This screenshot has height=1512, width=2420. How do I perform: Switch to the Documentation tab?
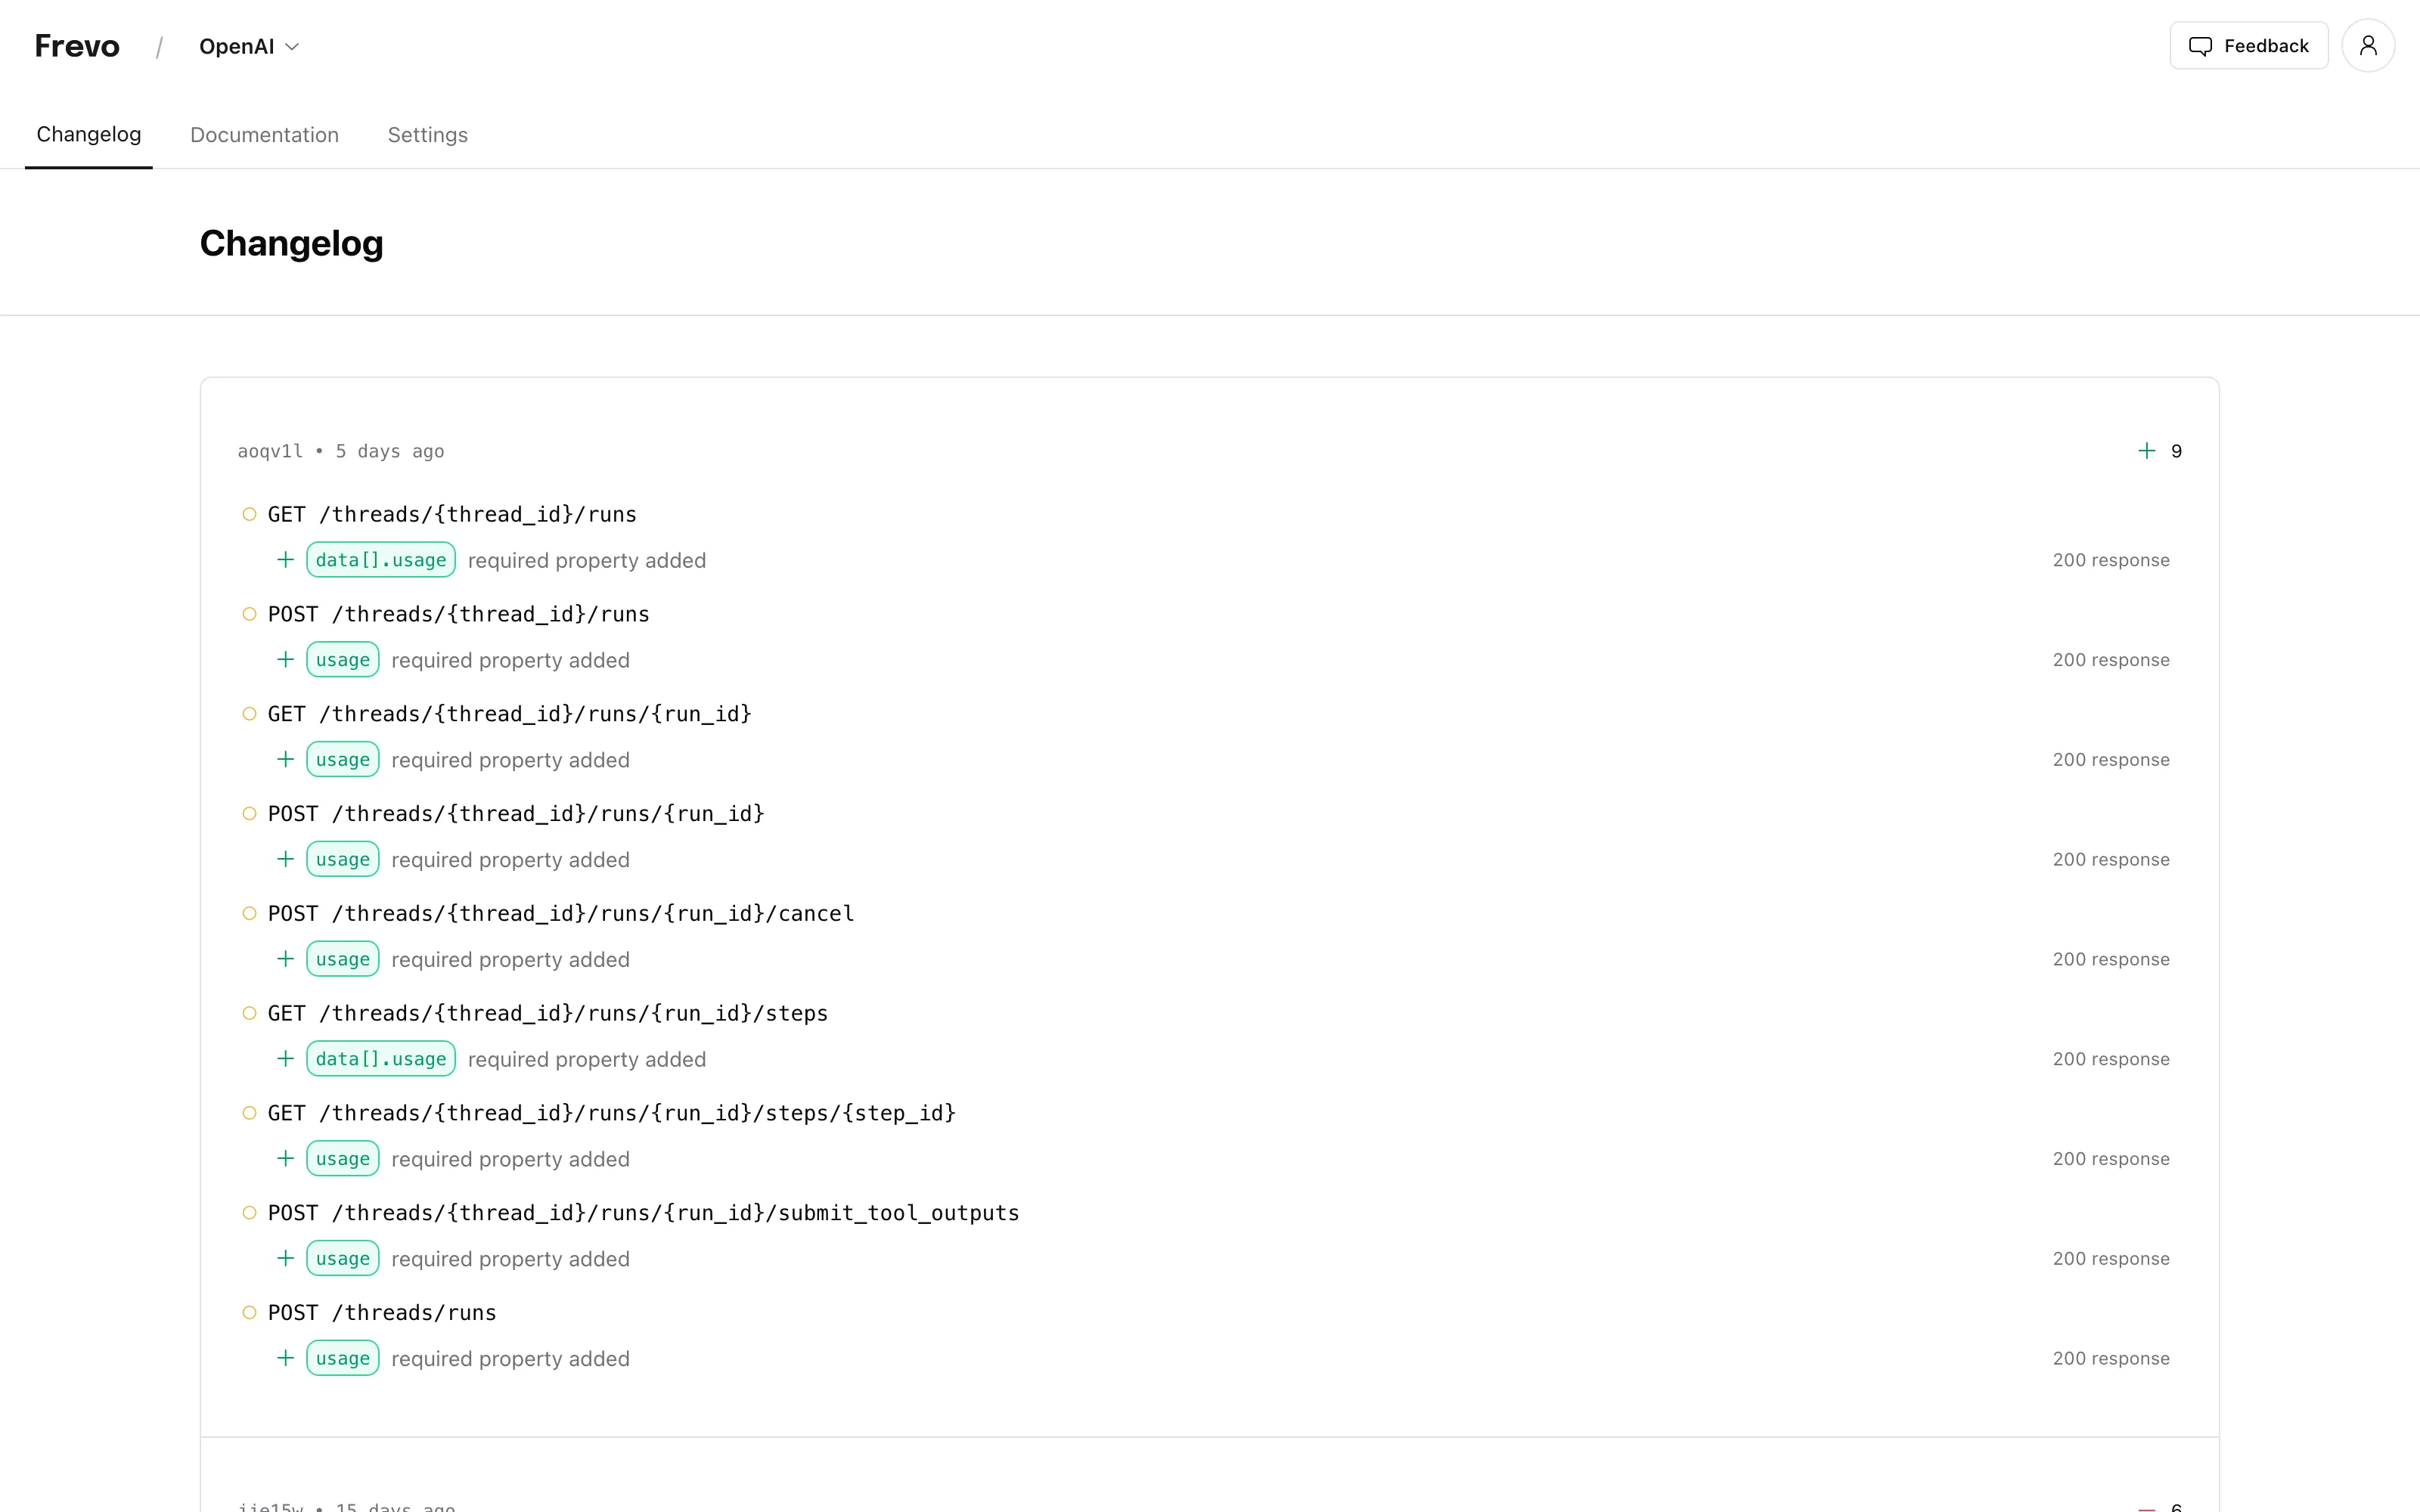click(x=264, y=135)
